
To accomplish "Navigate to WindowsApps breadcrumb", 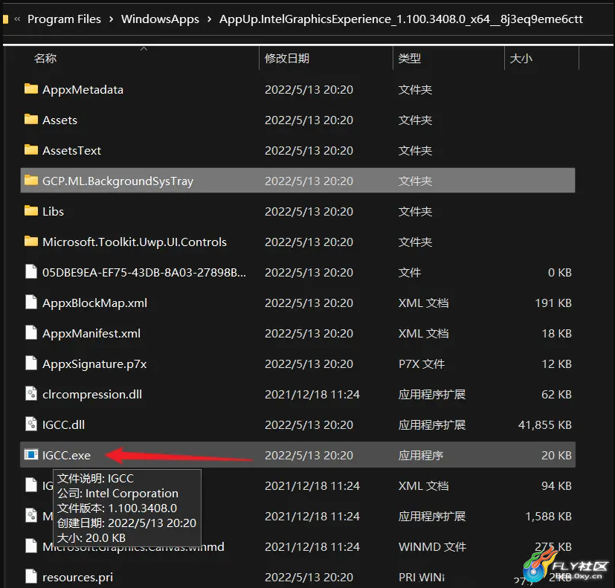I will pyautogui.click(x=160, y=19).
